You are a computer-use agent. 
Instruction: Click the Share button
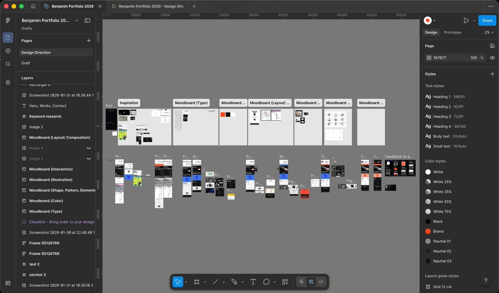tap(487, 20)
